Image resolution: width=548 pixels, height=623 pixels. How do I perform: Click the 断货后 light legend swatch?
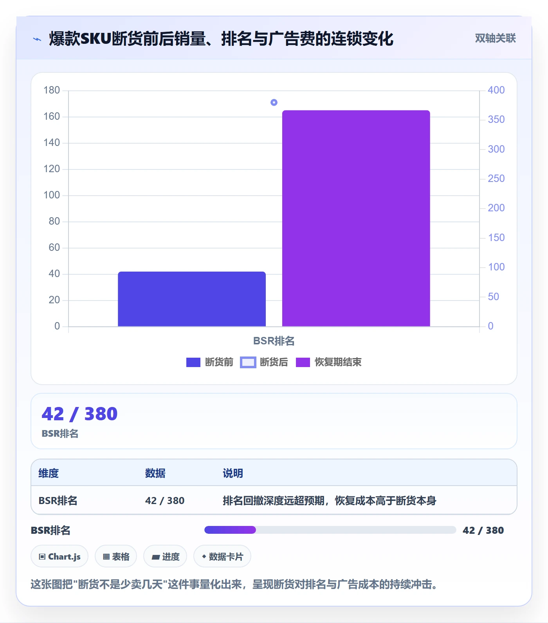click(x=248, y=362)
